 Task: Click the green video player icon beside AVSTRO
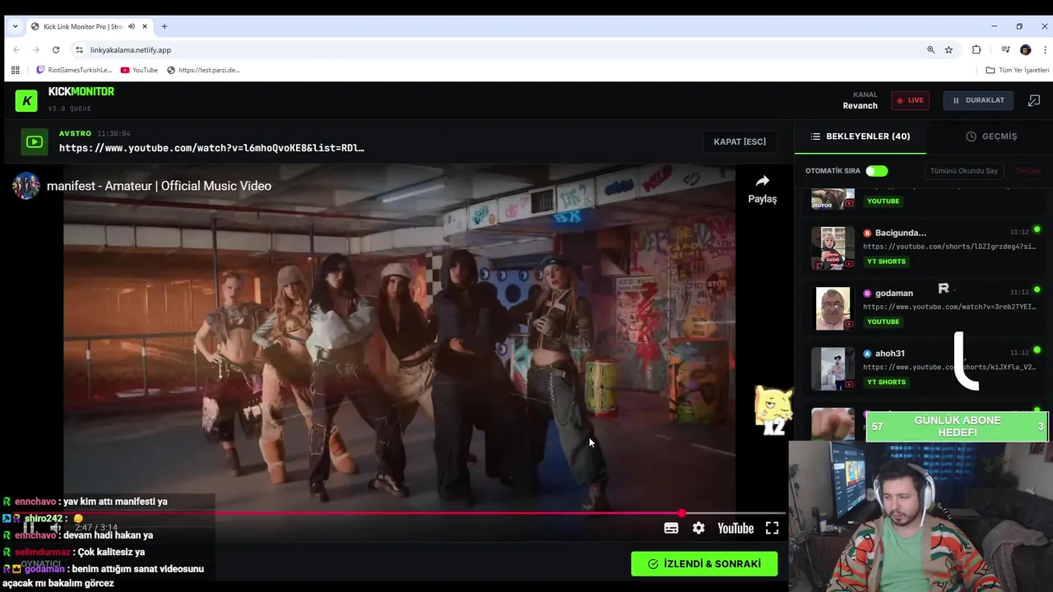35,141
